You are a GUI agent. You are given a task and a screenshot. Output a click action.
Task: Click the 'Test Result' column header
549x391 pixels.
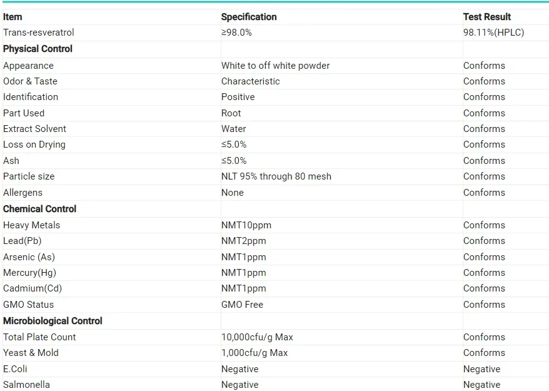(x=486, y=17)
